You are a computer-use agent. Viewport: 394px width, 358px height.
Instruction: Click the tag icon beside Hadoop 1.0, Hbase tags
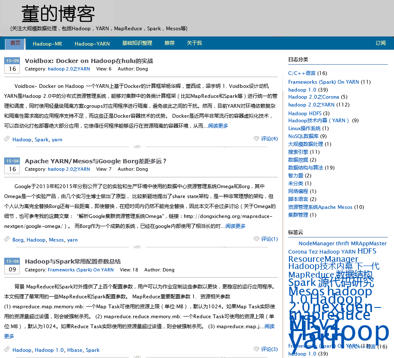pos(7,349)
